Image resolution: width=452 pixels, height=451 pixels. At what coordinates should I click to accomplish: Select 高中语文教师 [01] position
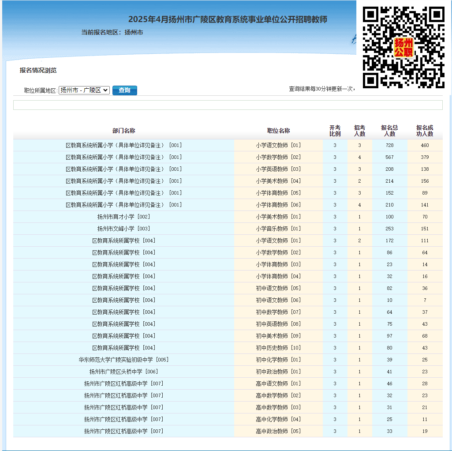pos(278,384)
